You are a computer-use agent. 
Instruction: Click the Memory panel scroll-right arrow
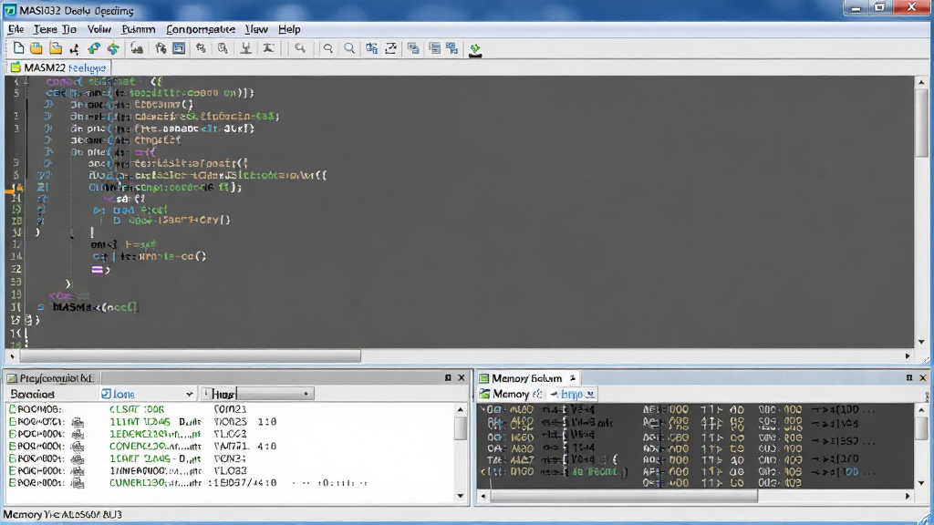coord(908,496)
